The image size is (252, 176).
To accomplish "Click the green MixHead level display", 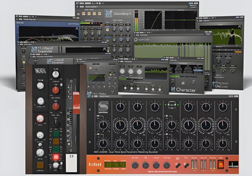I will (115, 164).
